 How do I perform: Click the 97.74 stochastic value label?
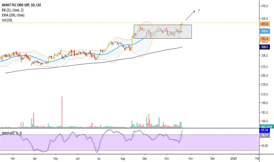265,130
